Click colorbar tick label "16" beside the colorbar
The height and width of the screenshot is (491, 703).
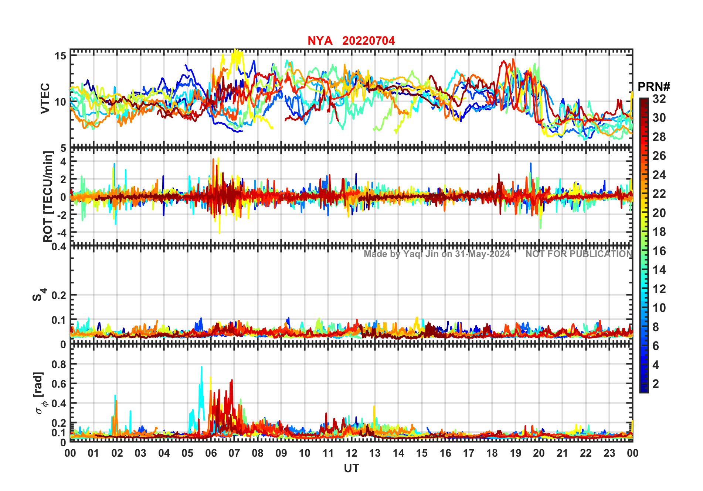(659, 251)
